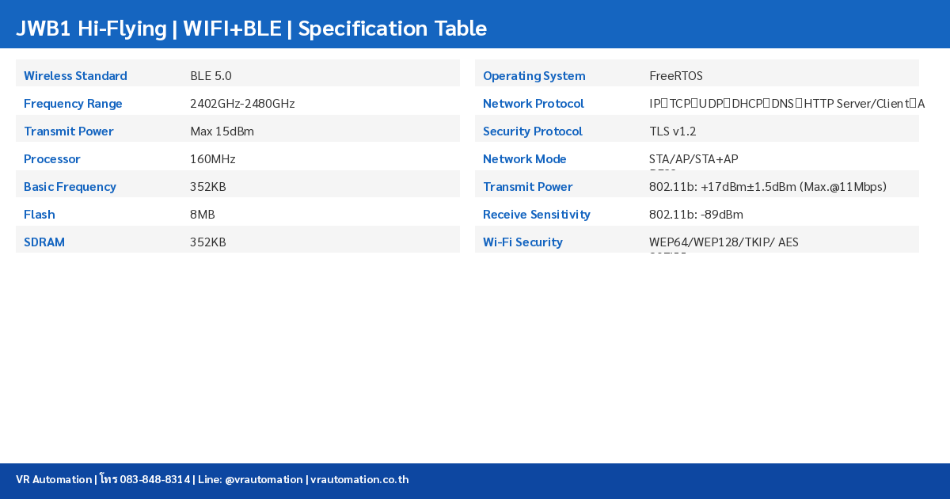Screen dimensions: 950x499
Task: Click the JWB1 Hi-Flying specification table title
Action: (x=251, y=29)
